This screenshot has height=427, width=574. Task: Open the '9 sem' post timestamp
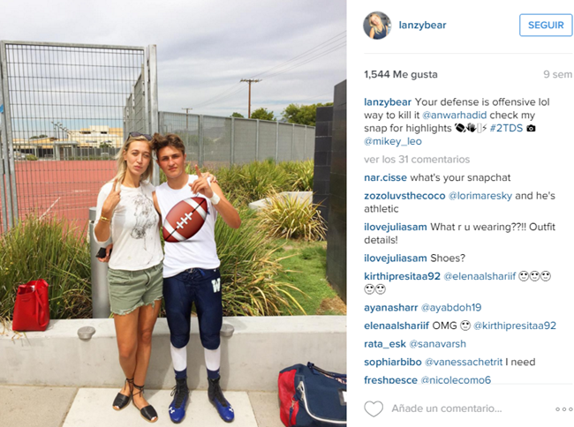click(x=557, y=75)
